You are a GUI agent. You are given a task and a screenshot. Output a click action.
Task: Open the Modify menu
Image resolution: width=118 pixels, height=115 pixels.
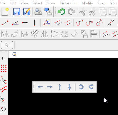[87, 4]
